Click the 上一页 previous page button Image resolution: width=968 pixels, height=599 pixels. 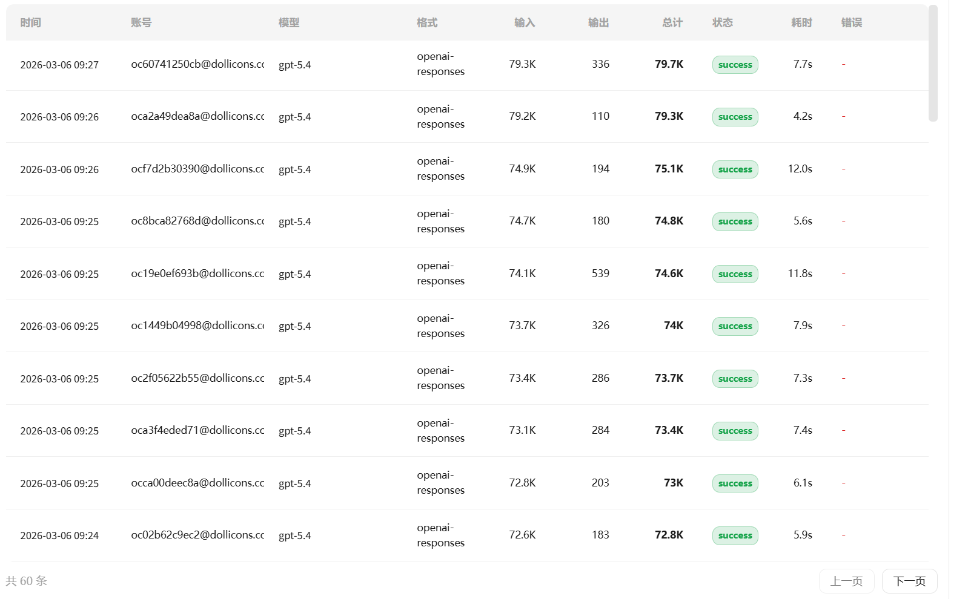tap(846, 581)
